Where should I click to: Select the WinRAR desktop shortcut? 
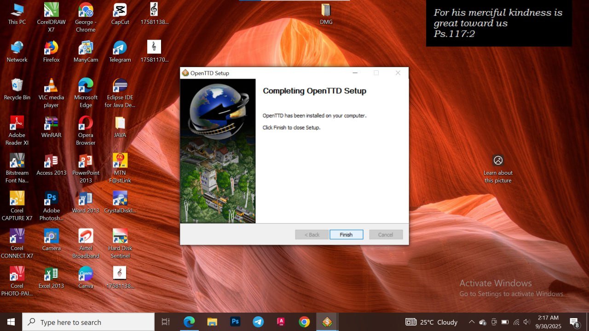(51, 127)
